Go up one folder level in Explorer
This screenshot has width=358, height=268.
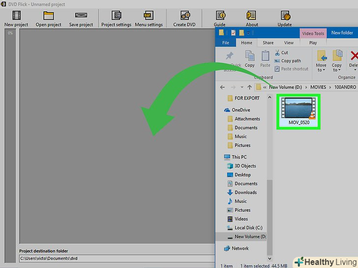[x=249, y=87]
